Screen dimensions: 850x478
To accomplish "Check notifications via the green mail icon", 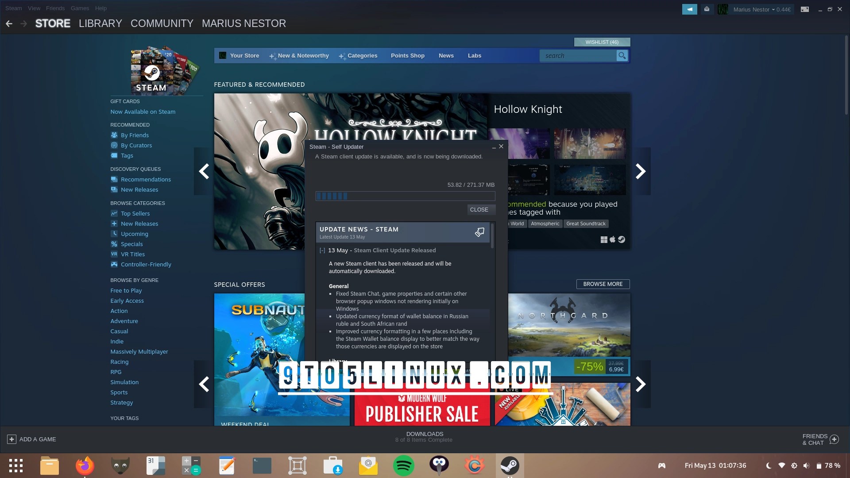I will [x=707, y=9].
